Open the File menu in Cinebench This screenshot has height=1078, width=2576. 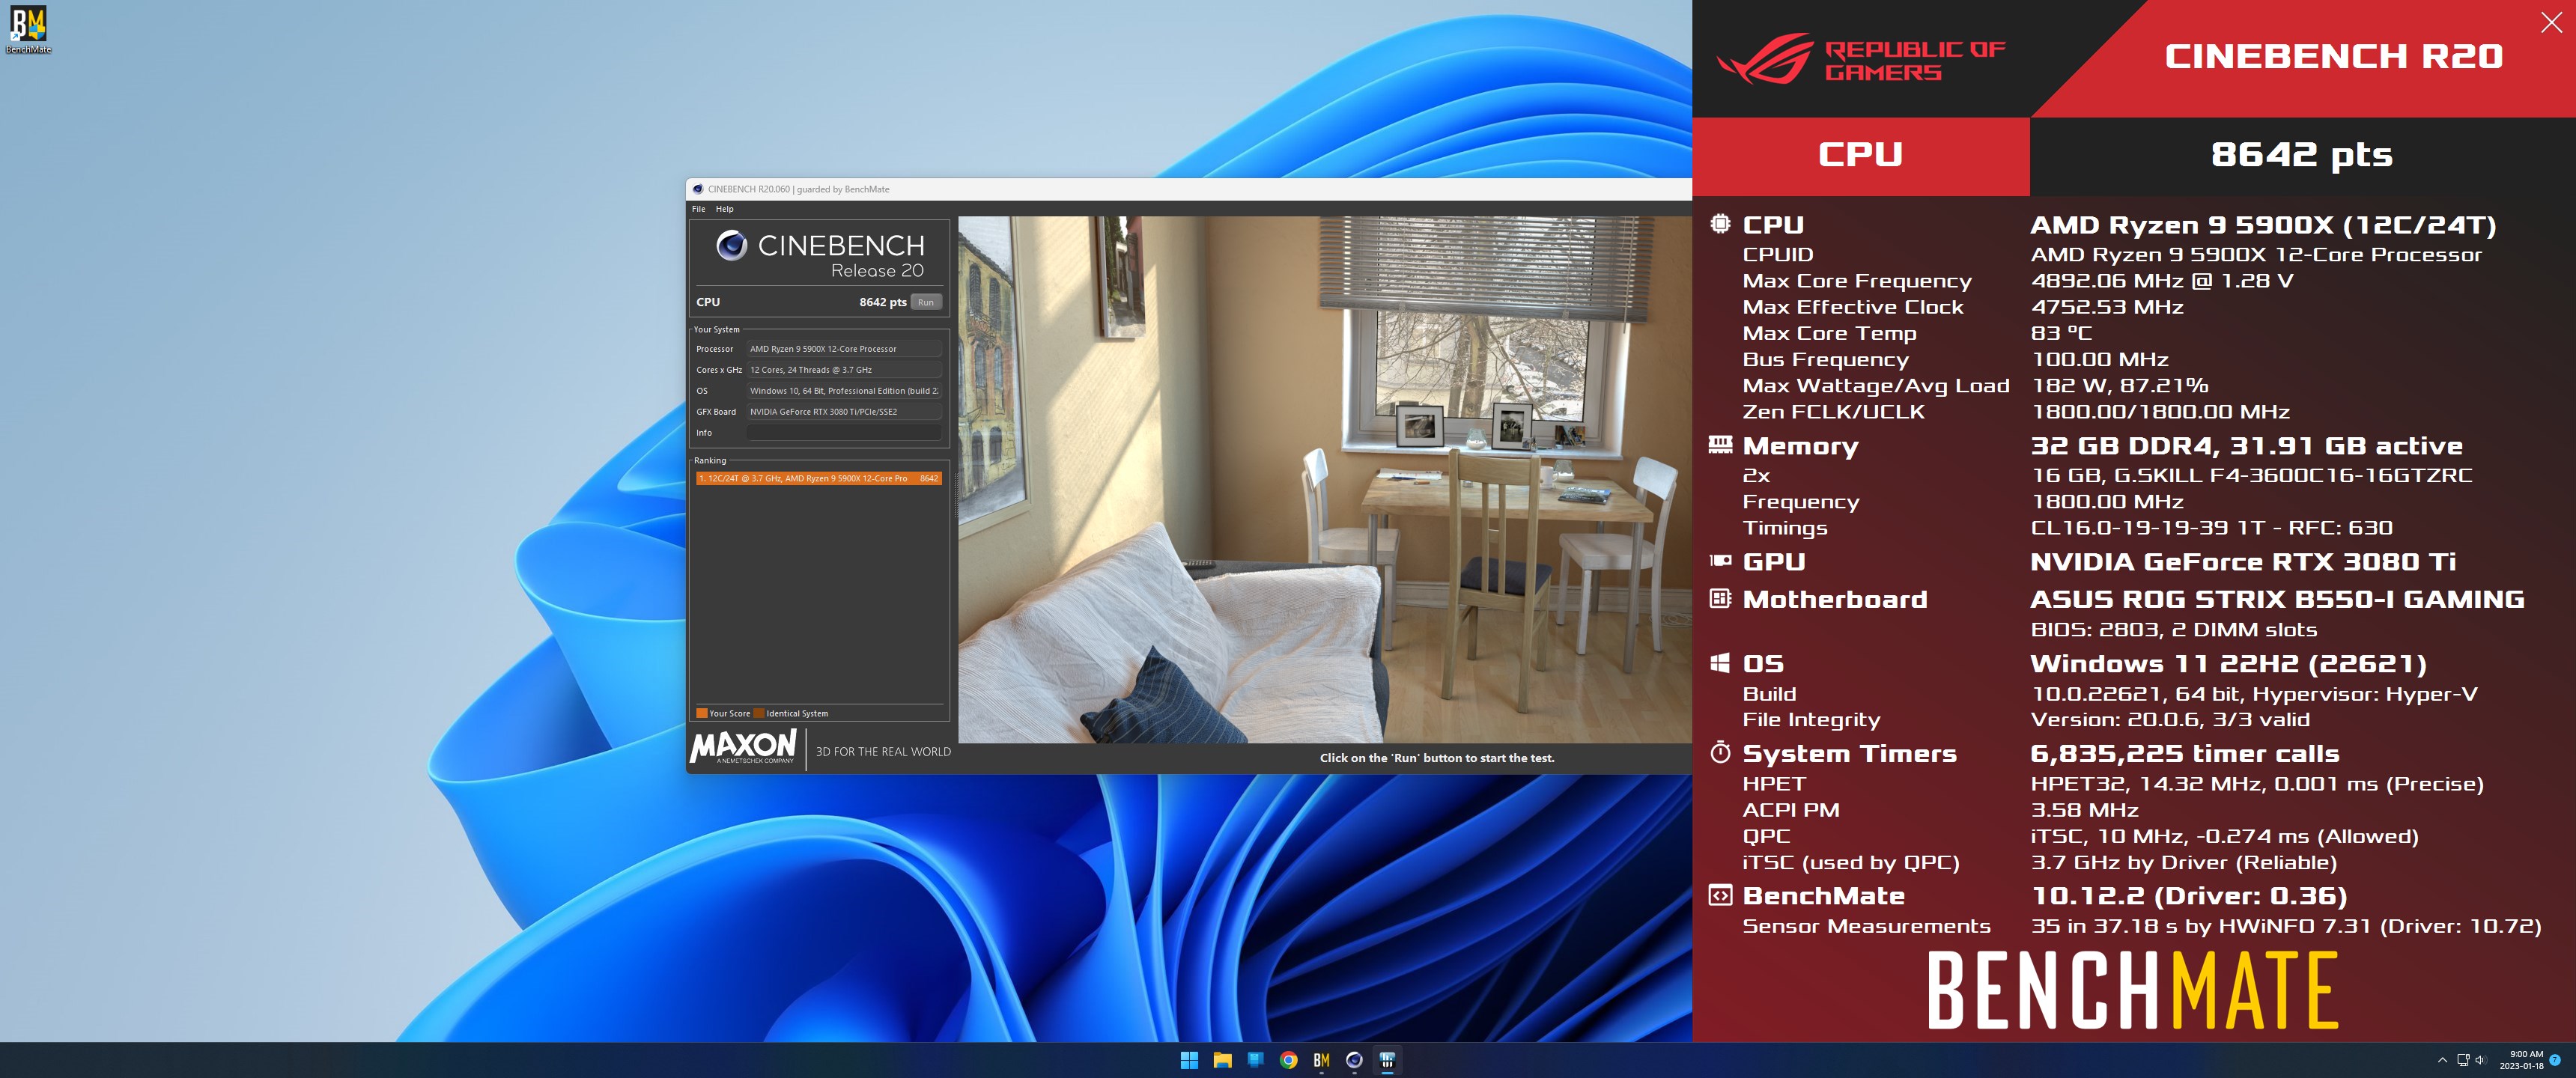[x=698, y=209]
